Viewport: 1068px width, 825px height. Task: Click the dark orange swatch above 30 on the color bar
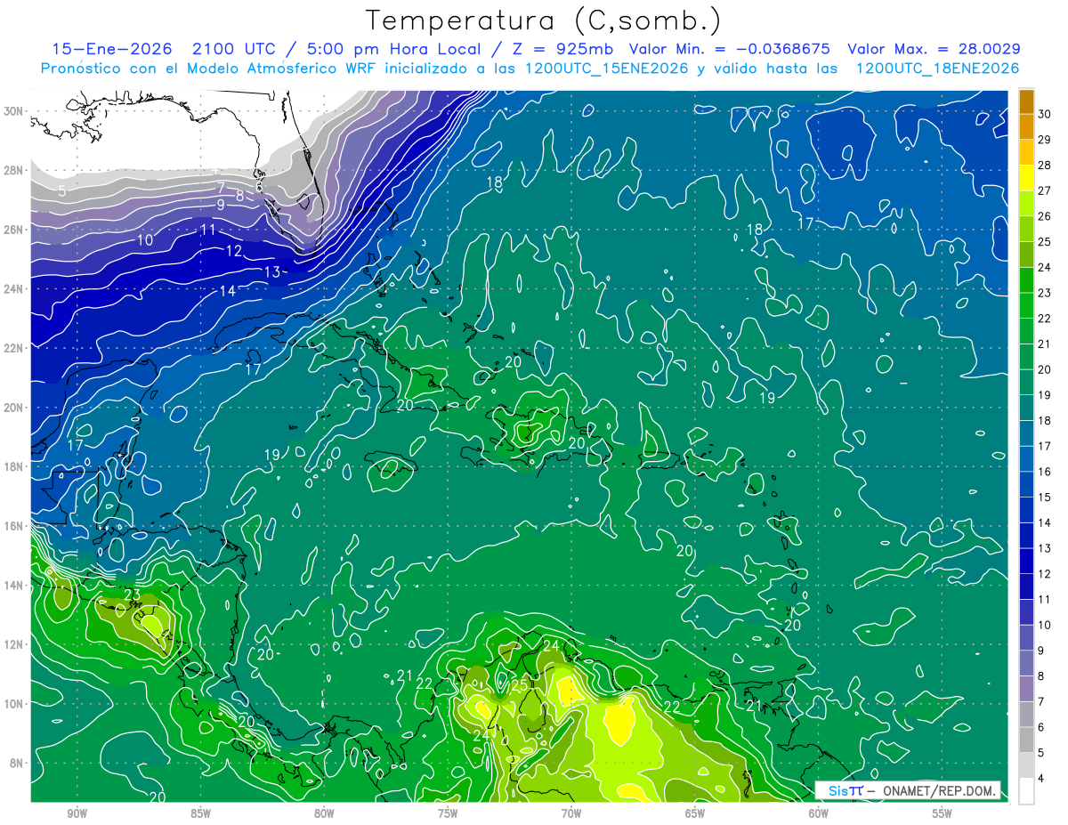click(1026, 101)
